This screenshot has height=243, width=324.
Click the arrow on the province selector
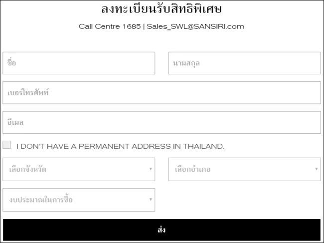click(x=151, y=169)
